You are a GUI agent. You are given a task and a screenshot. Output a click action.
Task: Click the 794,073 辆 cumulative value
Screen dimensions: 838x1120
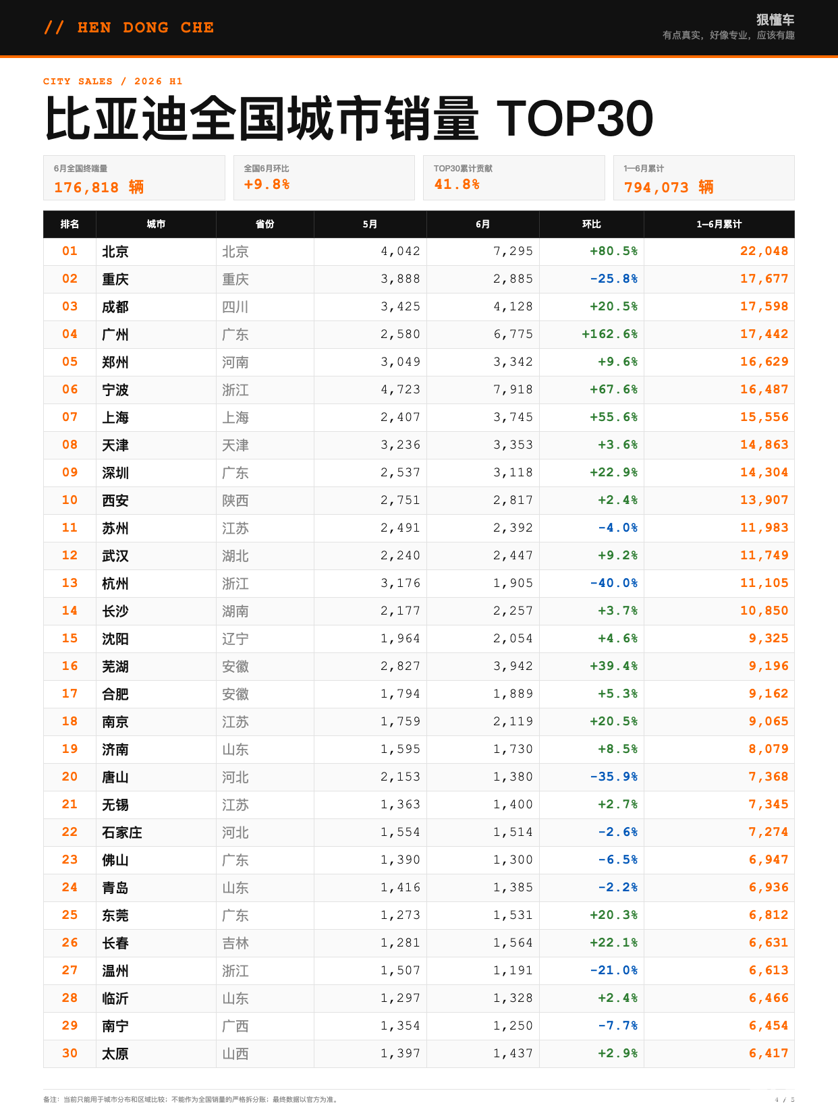pyautogui.click(x=669, y=187)
